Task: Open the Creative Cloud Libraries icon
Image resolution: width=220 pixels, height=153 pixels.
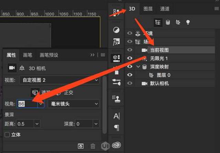Action: click(117, 145)
